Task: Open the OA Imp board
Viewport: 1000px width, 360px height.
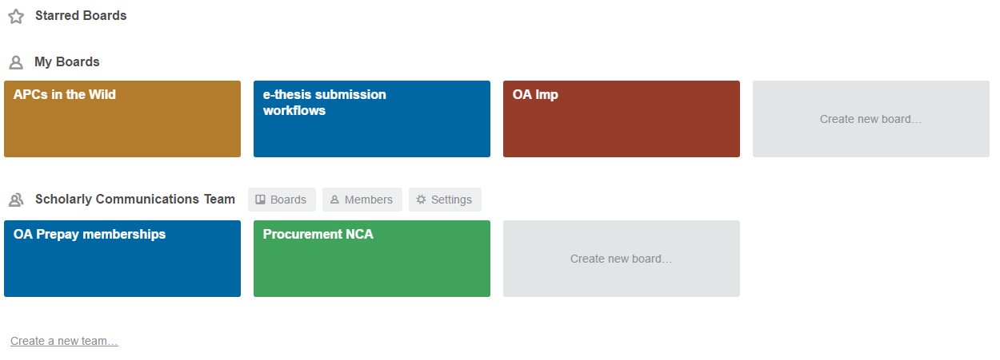Action: coord(622,119)
